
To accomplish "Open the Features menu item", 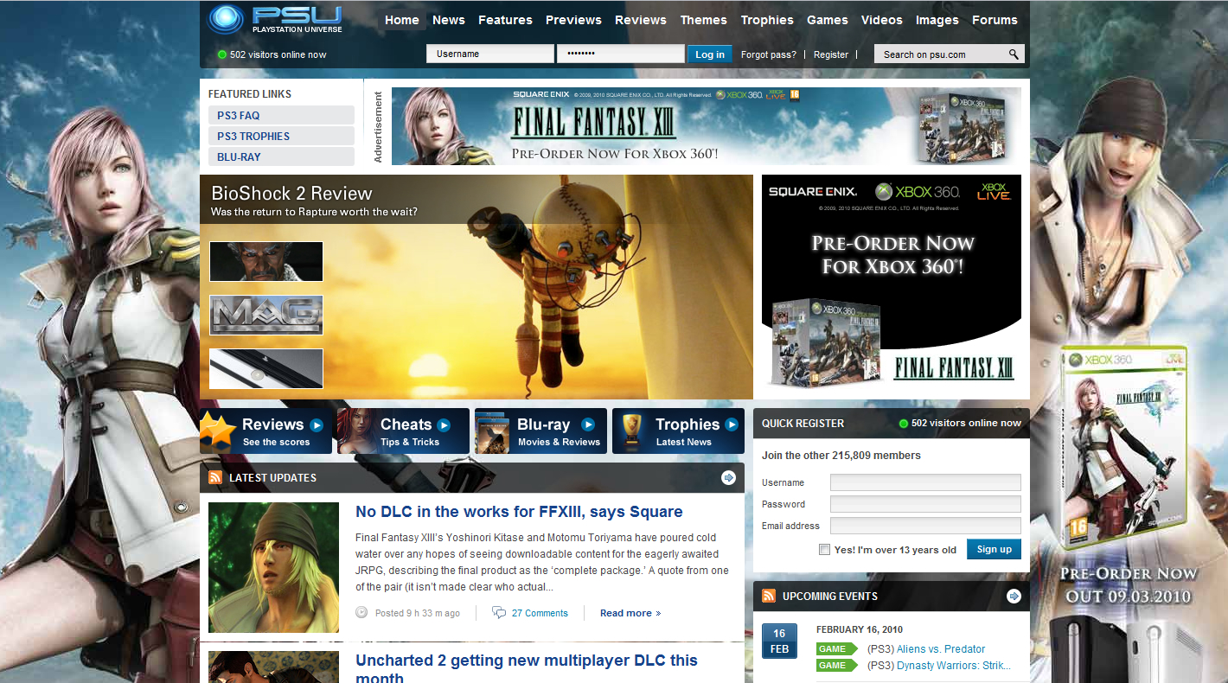I will click(505, 20).
